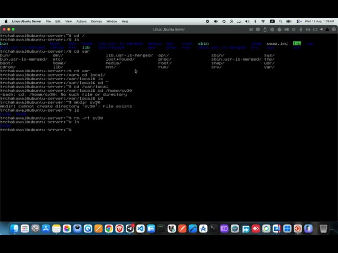Click the USB device icon in VM title bar
The image size is (338, 253).
pos(265,30)
